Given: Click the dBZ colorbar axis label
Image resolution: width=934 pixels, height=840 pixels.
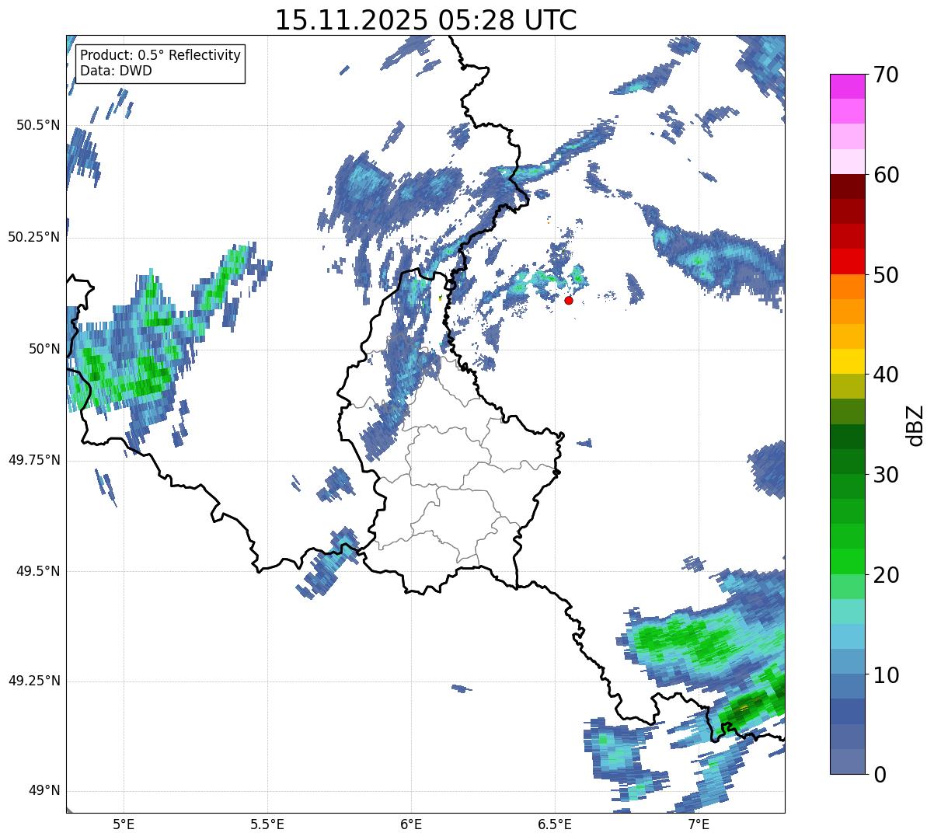Looking at the screenshot, I should click(x=915, y=425).
